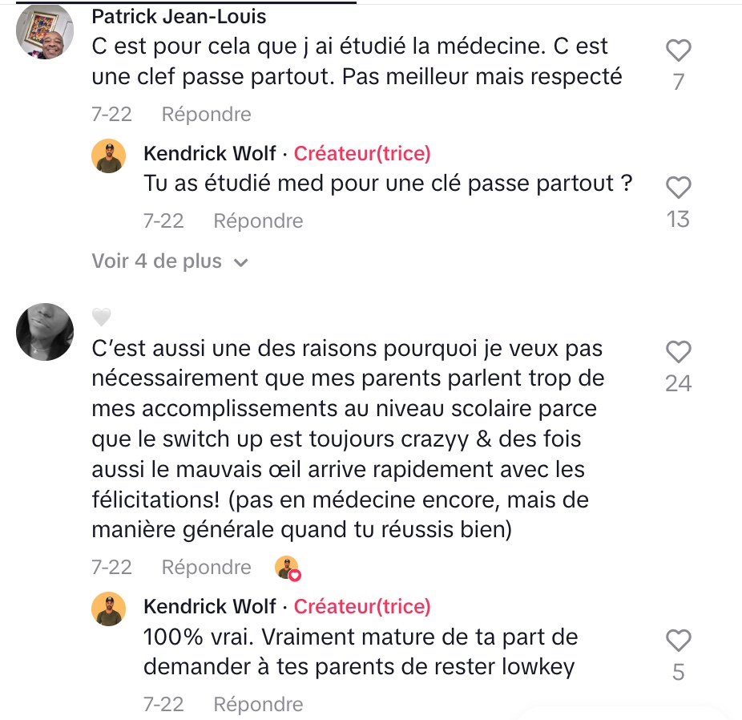Open Patrick Jean-Louis's profile picture

(45, 31)
